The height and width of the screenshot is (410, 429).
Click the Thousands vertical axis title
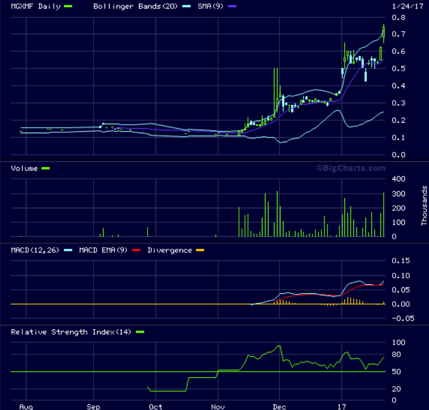pos(424,206)
